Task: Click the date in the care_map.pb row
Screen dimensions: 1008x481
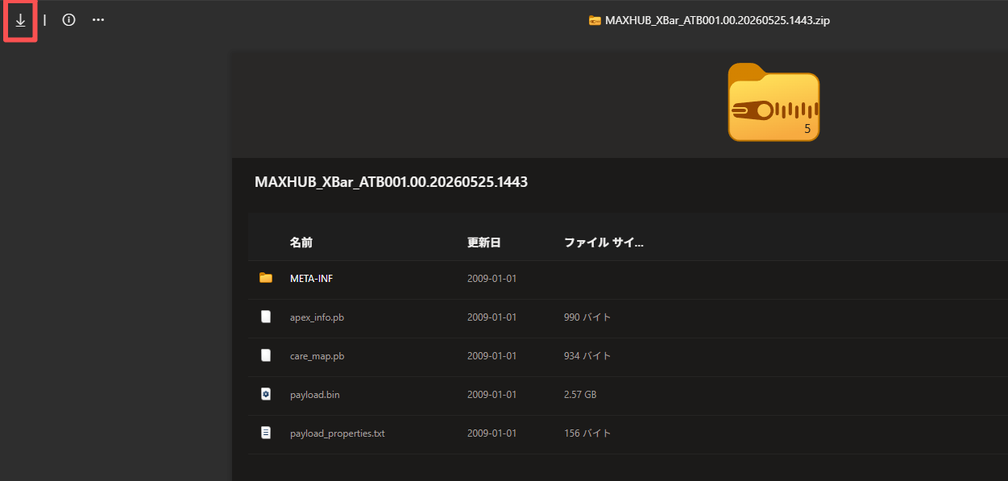Action: point(492,356)
